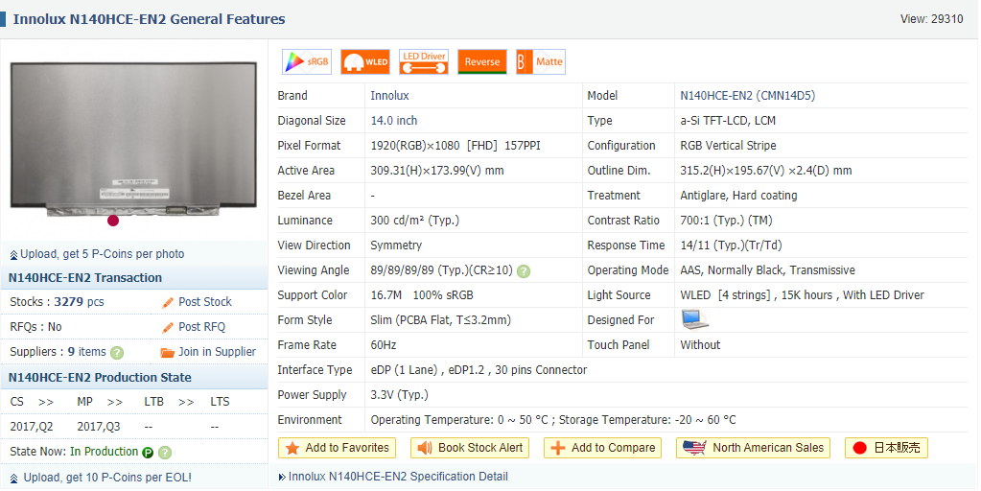Viewport: 981px width, 491px height.
Task: Click the 日本販売 button
Action: [886, 448]
